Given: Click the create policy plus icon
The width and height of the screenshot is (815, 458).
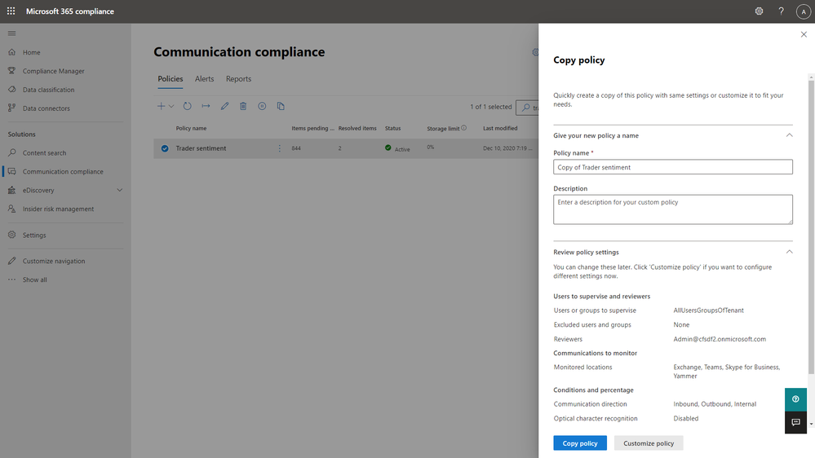Looking at the screenshot, I should pos(162,106).
